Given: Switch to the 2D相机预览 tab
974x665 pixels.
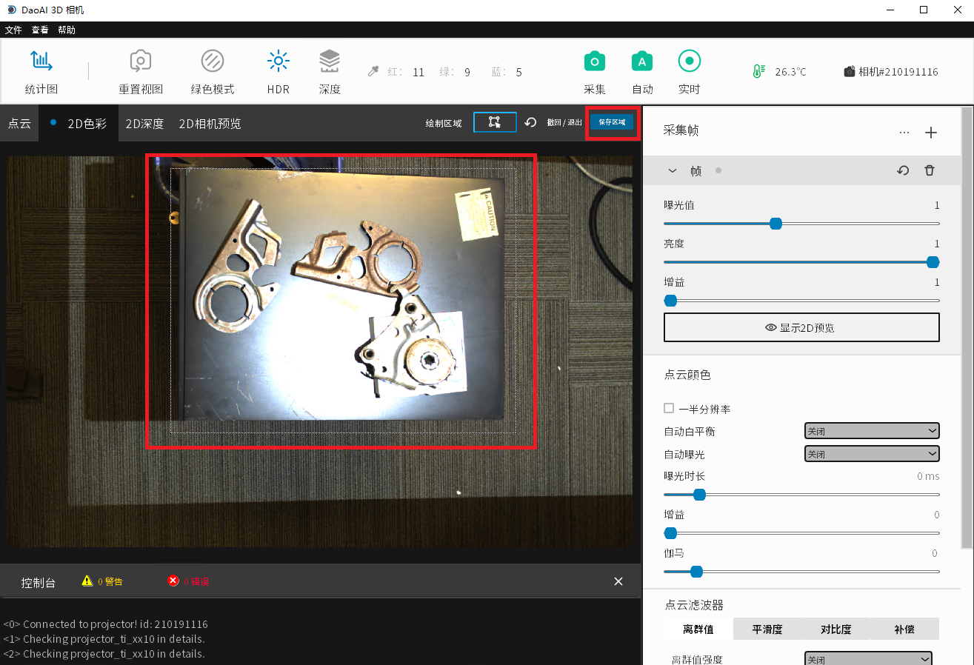Looking at the screenshot, I should tap(210, 124).
